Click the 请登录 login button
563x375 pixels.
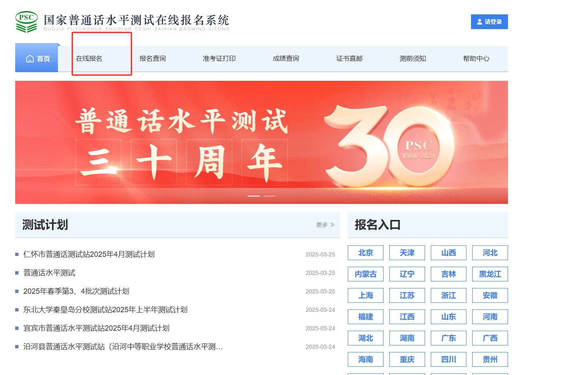[489, 22]
